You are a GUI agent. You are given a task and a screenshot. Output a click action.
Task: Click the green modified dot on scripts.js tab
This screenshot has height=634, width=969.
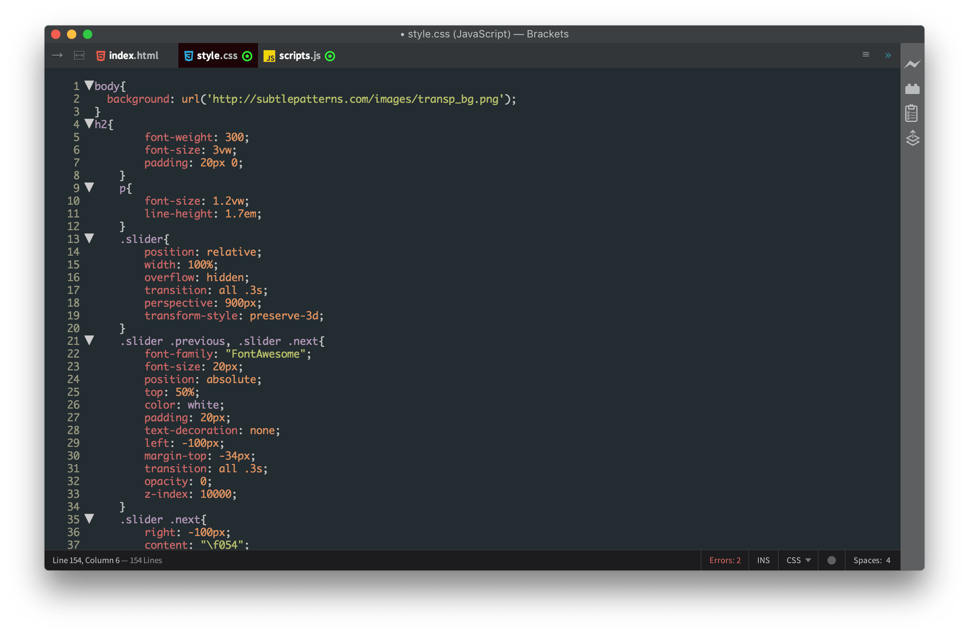click(331, 56)
